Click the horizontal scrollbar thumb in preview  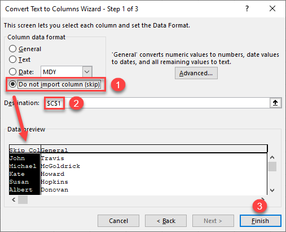coord(23,200)
